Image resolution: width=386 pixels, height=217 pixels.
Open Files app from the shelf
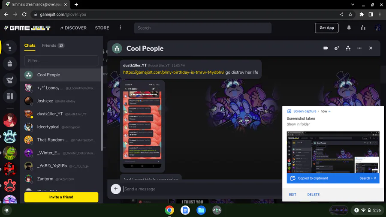pyautogui.click(x=201, y=210)
